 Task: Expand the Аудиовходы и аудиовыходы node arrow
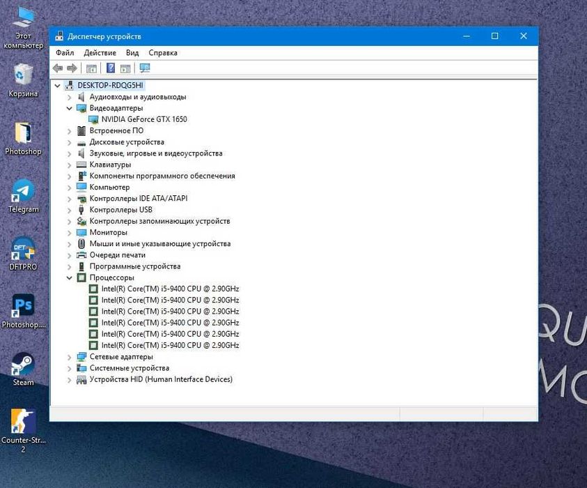pos(69,98)
